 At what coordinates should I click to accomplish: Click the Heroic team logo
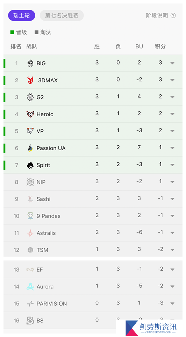pyautogui.click(x=30, y=114)
